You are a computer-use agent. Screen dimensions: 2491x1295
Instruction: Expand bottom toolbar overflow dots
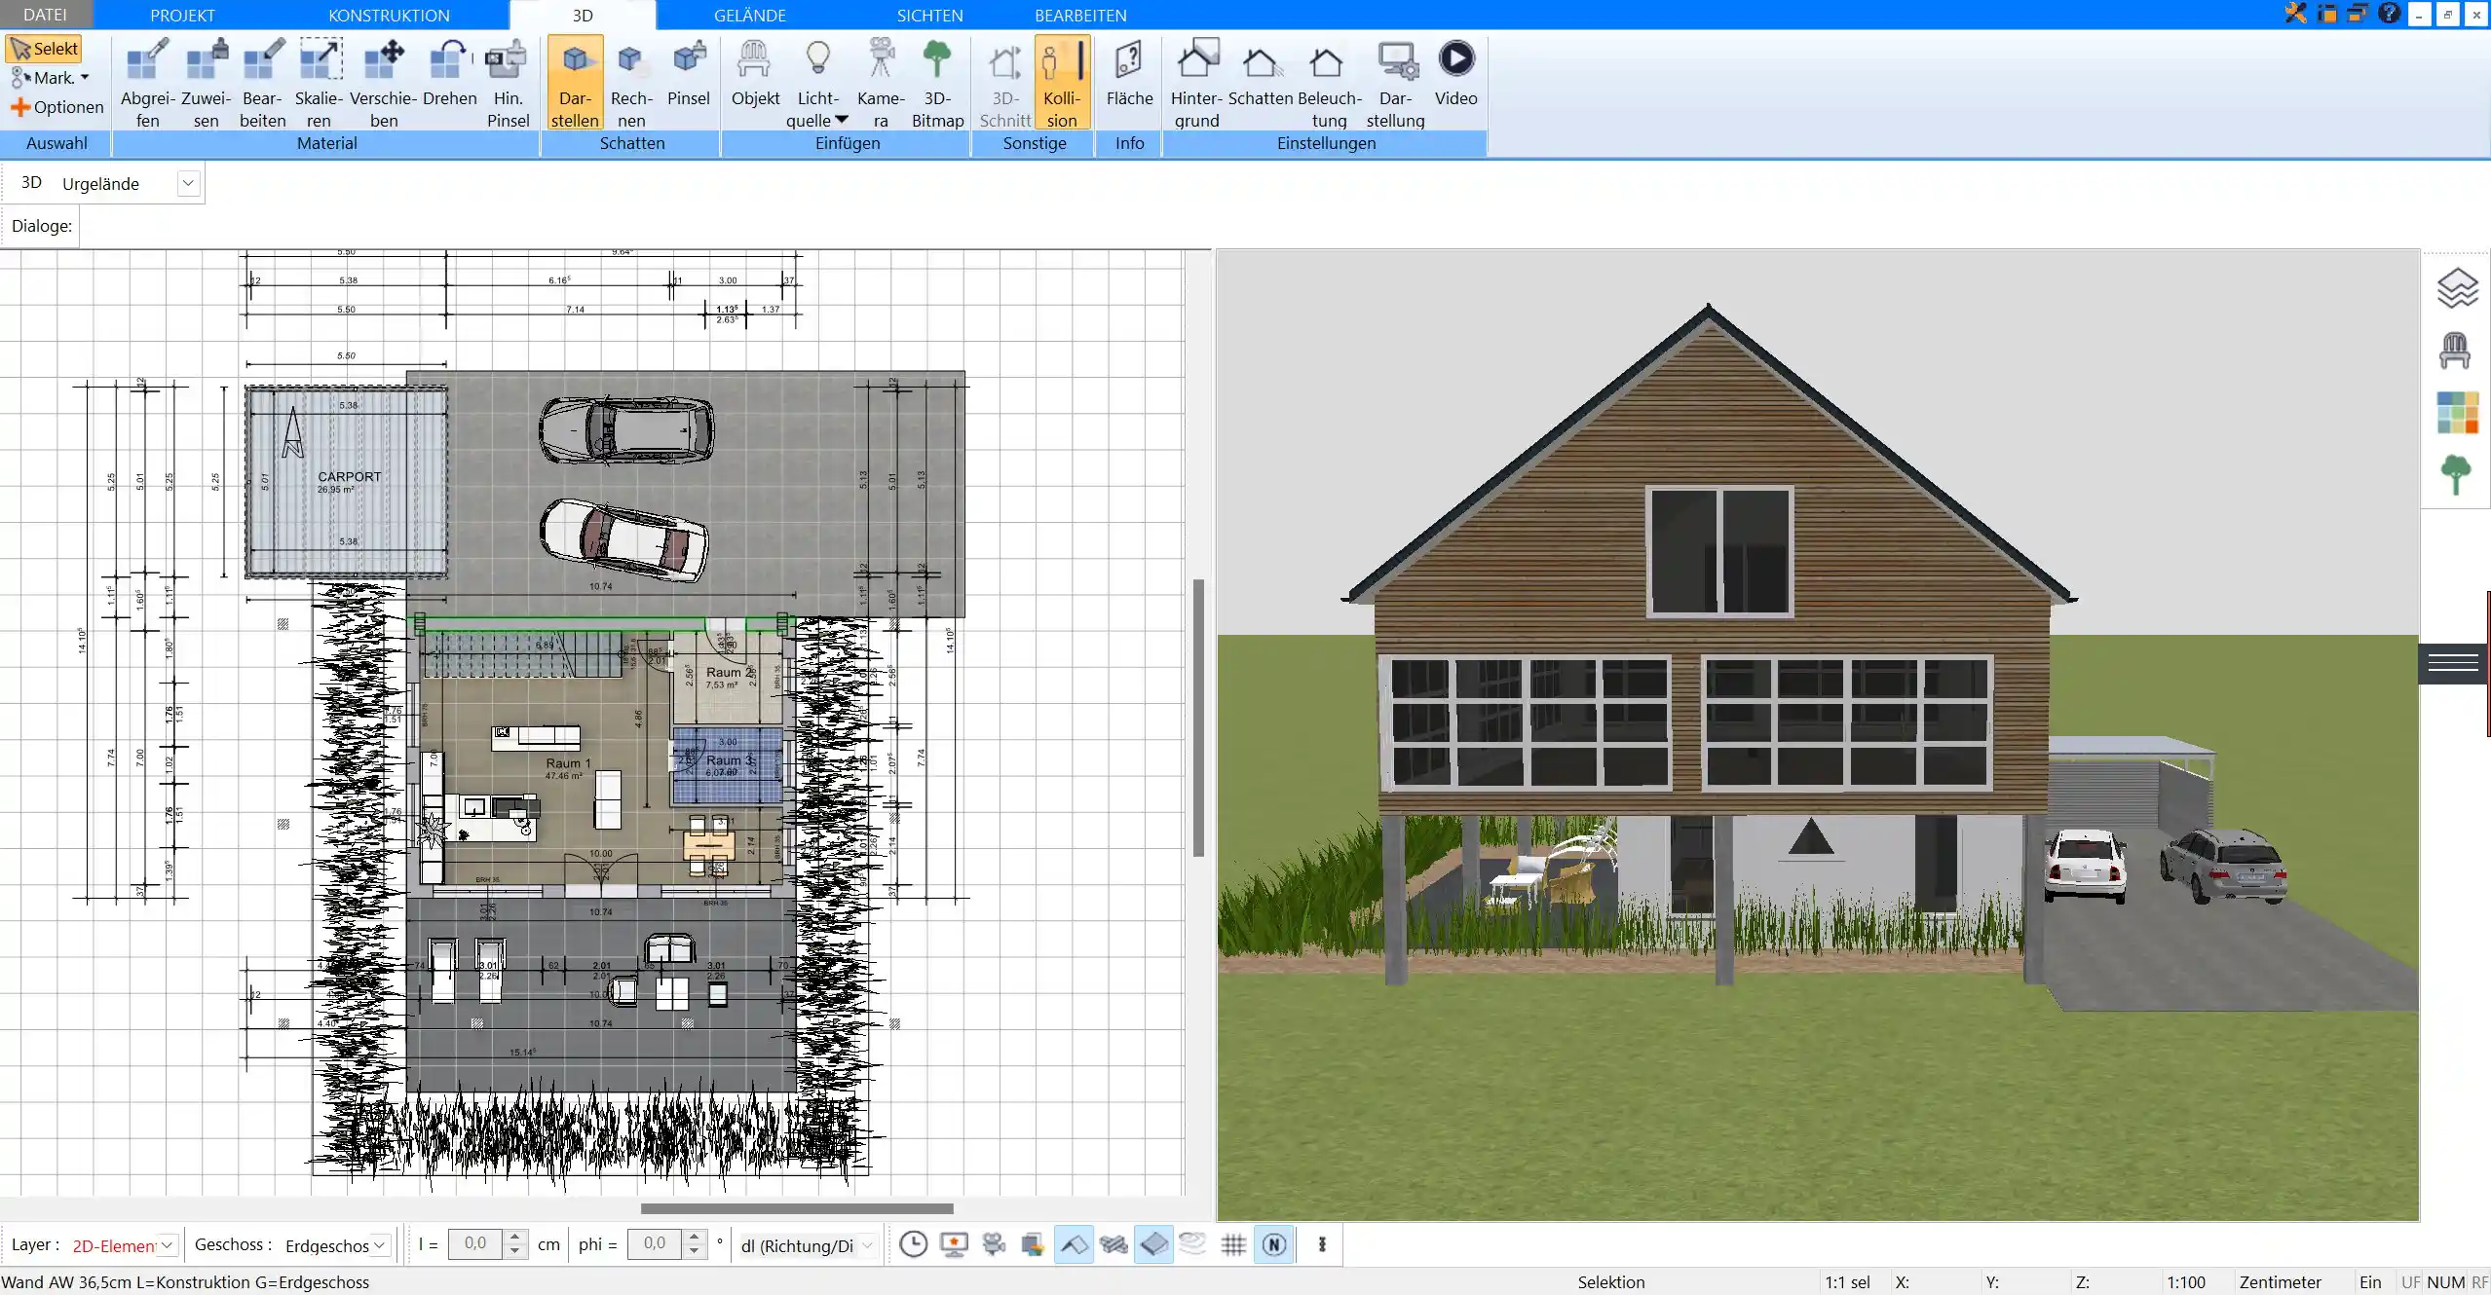(1322, 1244)
